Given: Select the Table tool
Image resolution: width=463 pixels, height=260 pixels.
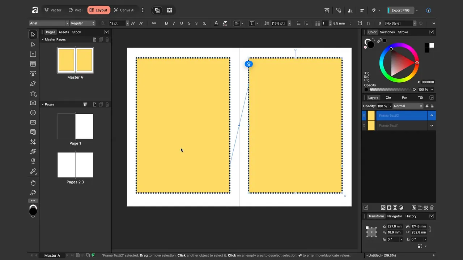Looking at the screenshot, I should pyautogui.click(x=33, y=64).
